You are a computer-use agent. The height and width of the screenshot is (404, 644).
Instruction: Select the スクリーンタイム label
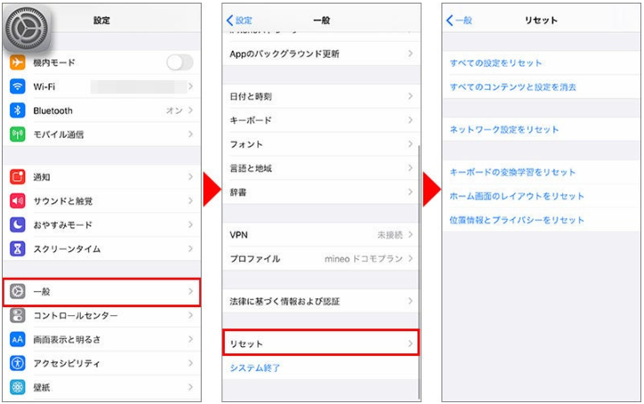pos(67,249)
